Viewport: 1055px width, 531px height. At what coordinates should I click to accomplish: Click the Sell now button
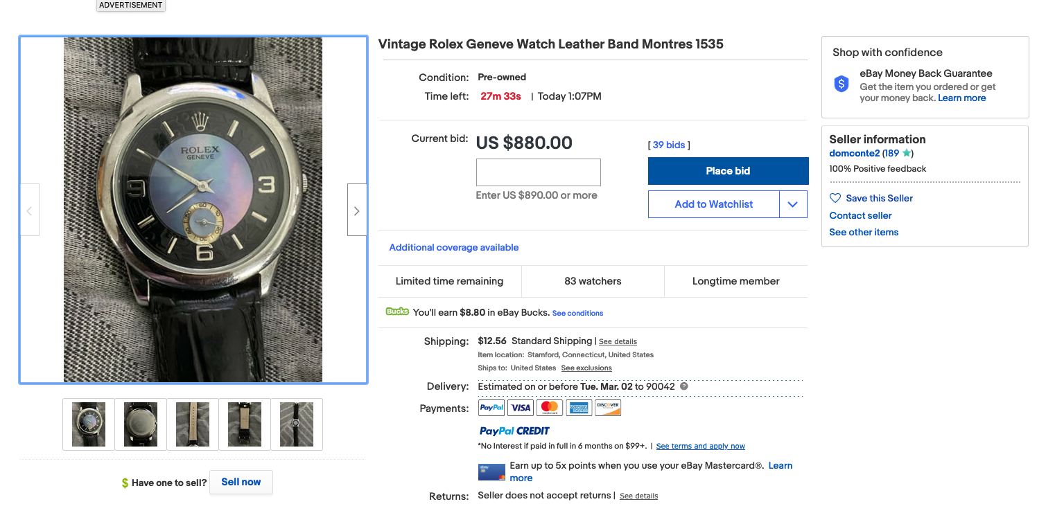click(241, 482)
